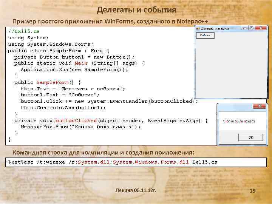Click the red 'buttonClicked' method name
The height and width of the screenshot is (204, 272).
point(76,121)
